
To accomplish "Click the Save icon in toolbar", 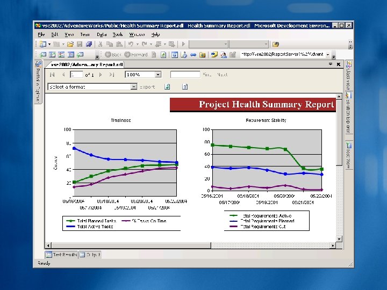I will (80, 45).
